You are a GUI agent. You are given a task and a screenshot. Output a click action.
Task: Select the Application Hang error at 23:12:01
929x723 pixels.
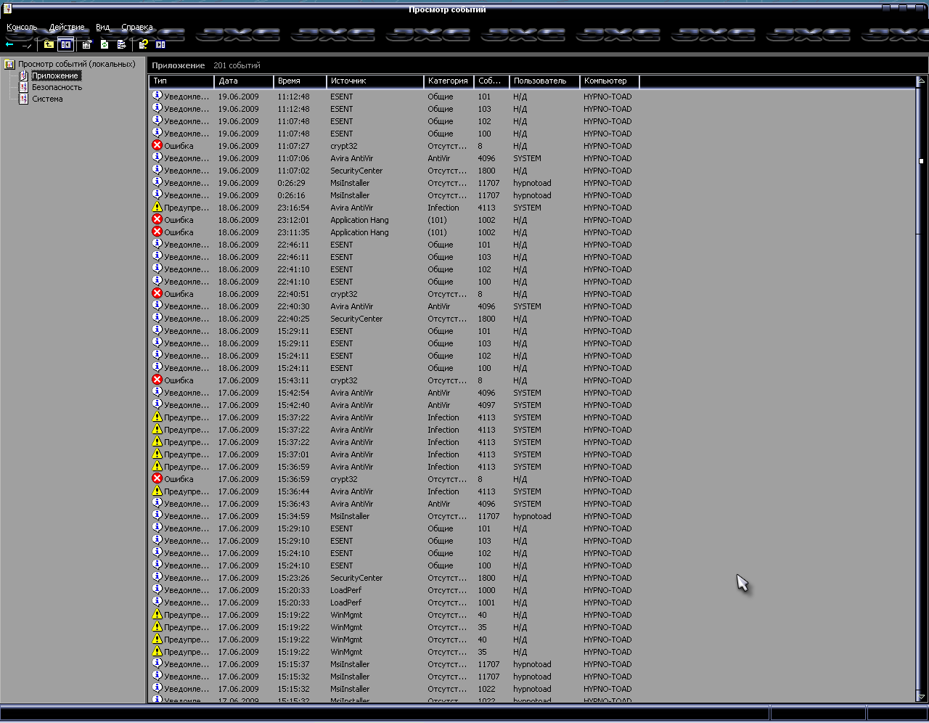(x=359, y=220)
